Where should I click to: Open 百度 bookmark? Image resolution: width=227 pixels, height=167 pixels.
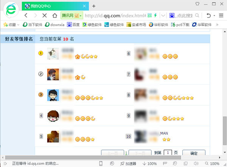point(73,25)
